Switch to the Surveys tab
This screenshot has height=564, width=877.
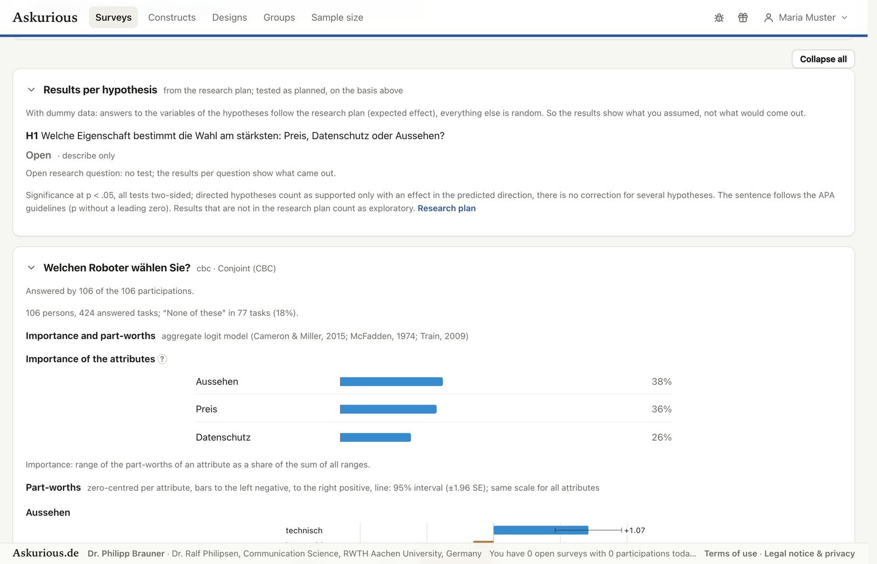(113, 18)
